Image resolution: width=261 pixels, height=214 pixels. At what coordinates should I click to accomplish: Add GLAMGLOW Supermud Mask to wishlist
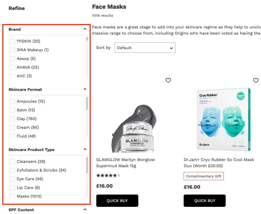click(168, 80)
